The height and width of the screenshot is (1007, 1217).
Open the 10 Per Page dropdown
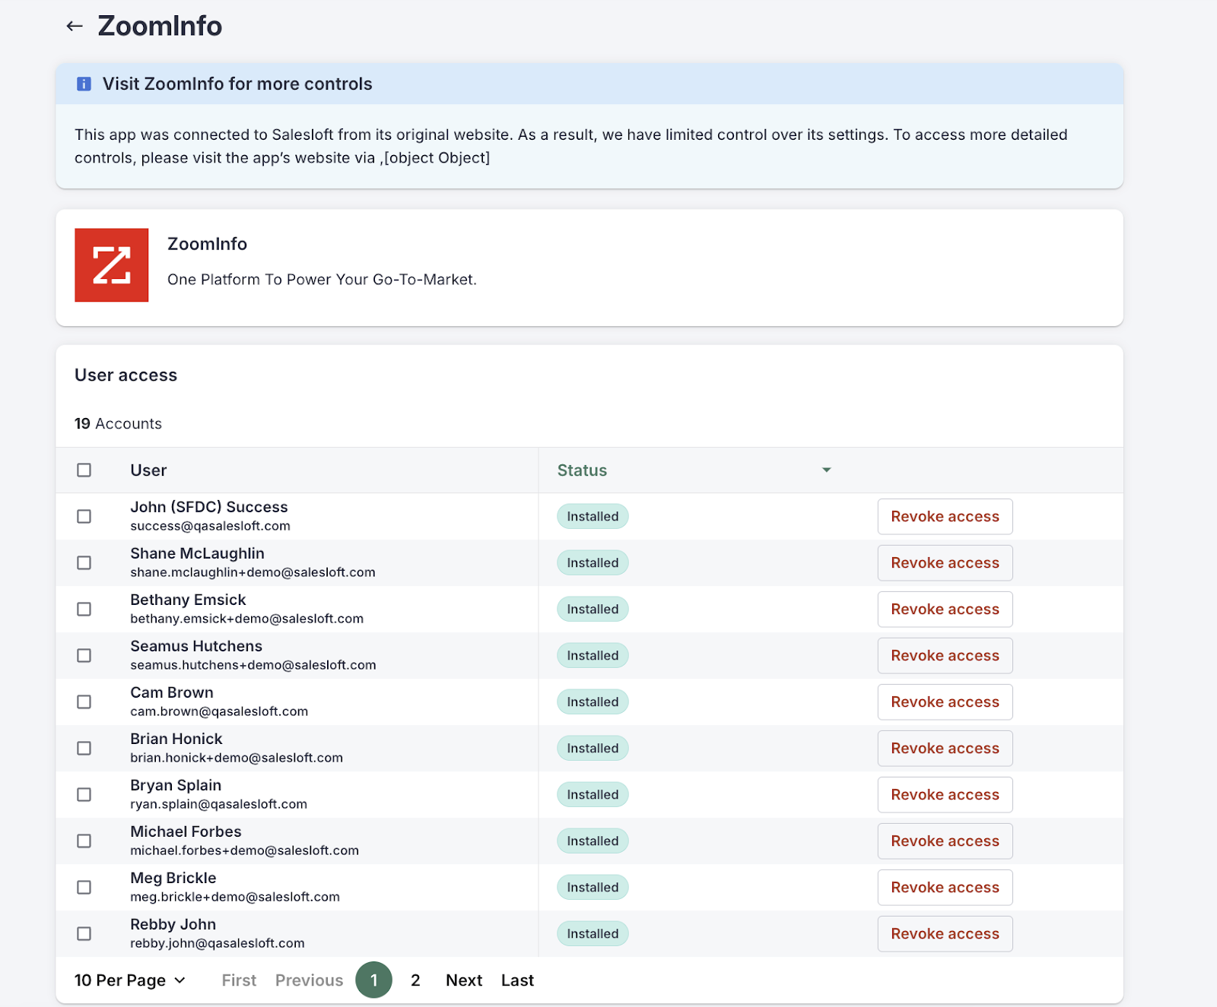click(x=130, y=980)
